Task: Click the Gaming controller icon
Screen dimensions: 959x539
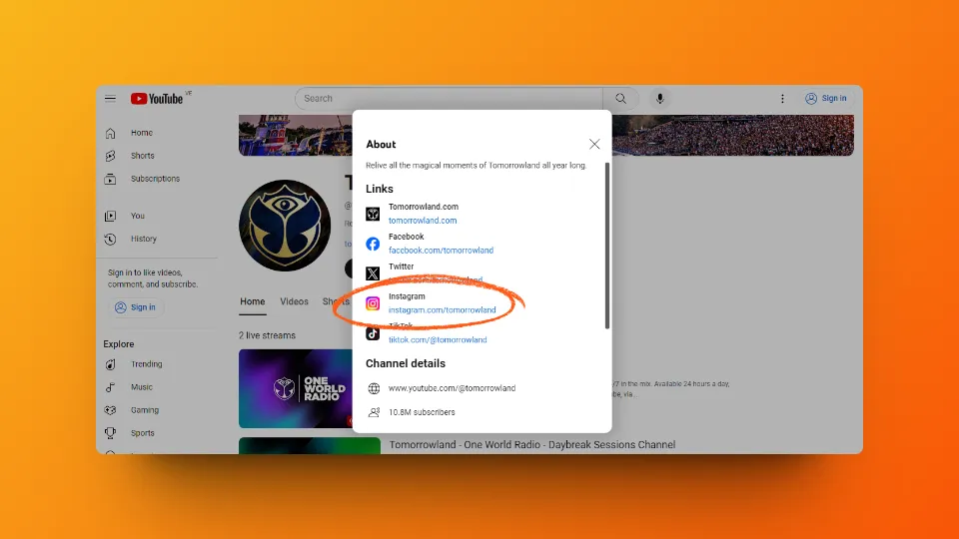Action: [110, 410]
